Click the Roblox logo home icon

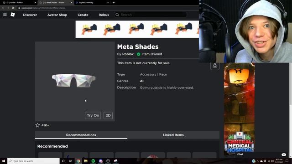coord(13,15)
